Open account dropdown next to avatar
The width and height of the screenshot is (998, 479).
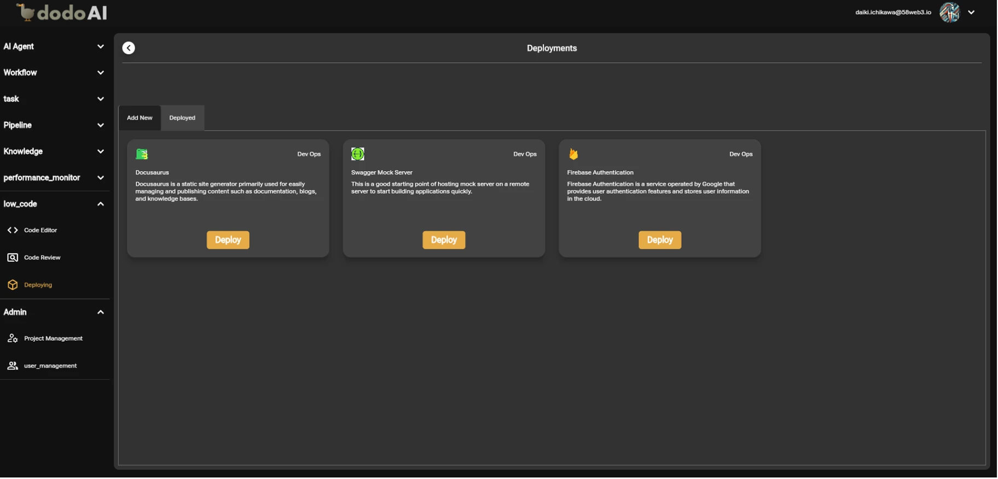click(x=972, y=12)
